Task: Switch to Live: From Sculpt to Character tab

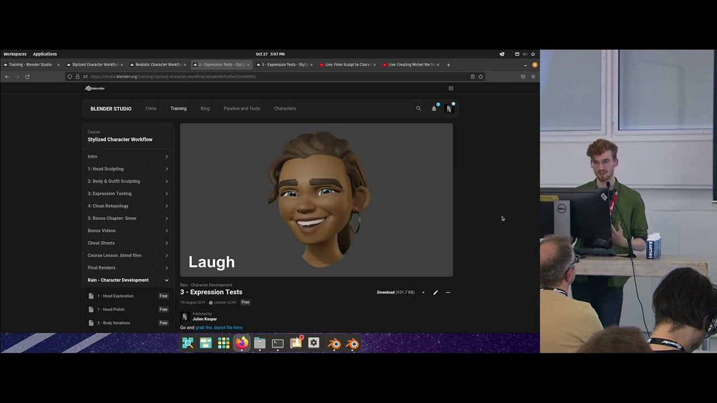Action: [x=348, y=64]
